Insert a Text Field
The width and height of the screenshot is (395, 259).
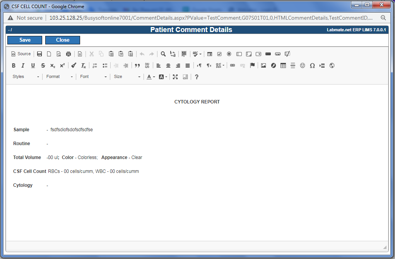(x=239, y=54)
